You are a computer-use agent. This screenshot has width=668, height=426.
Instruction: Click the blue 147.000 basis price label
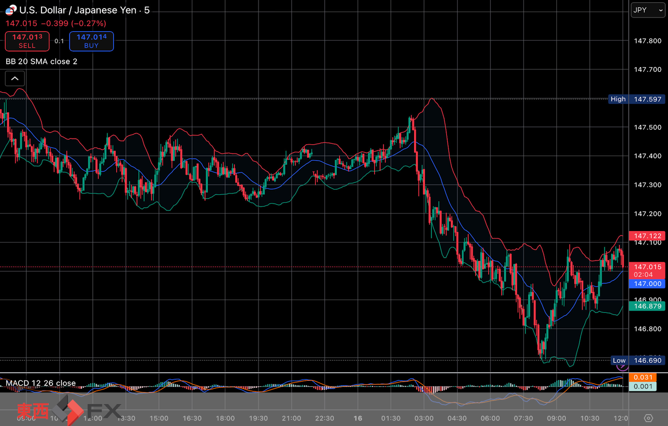647,284
